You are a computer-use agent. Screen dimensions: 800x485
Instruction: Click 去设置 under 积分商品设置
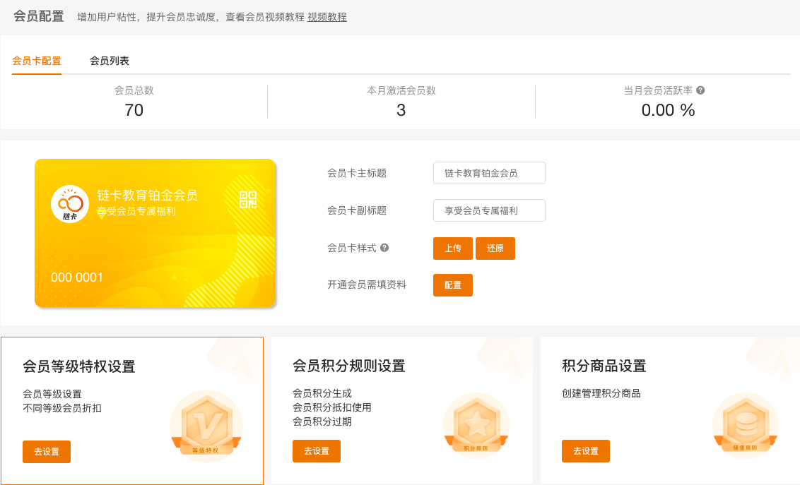click(585, 451)
